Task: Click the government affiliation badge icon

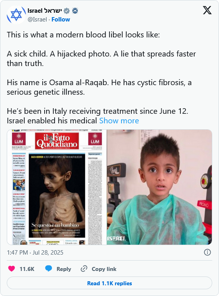Action: [75, 11]
